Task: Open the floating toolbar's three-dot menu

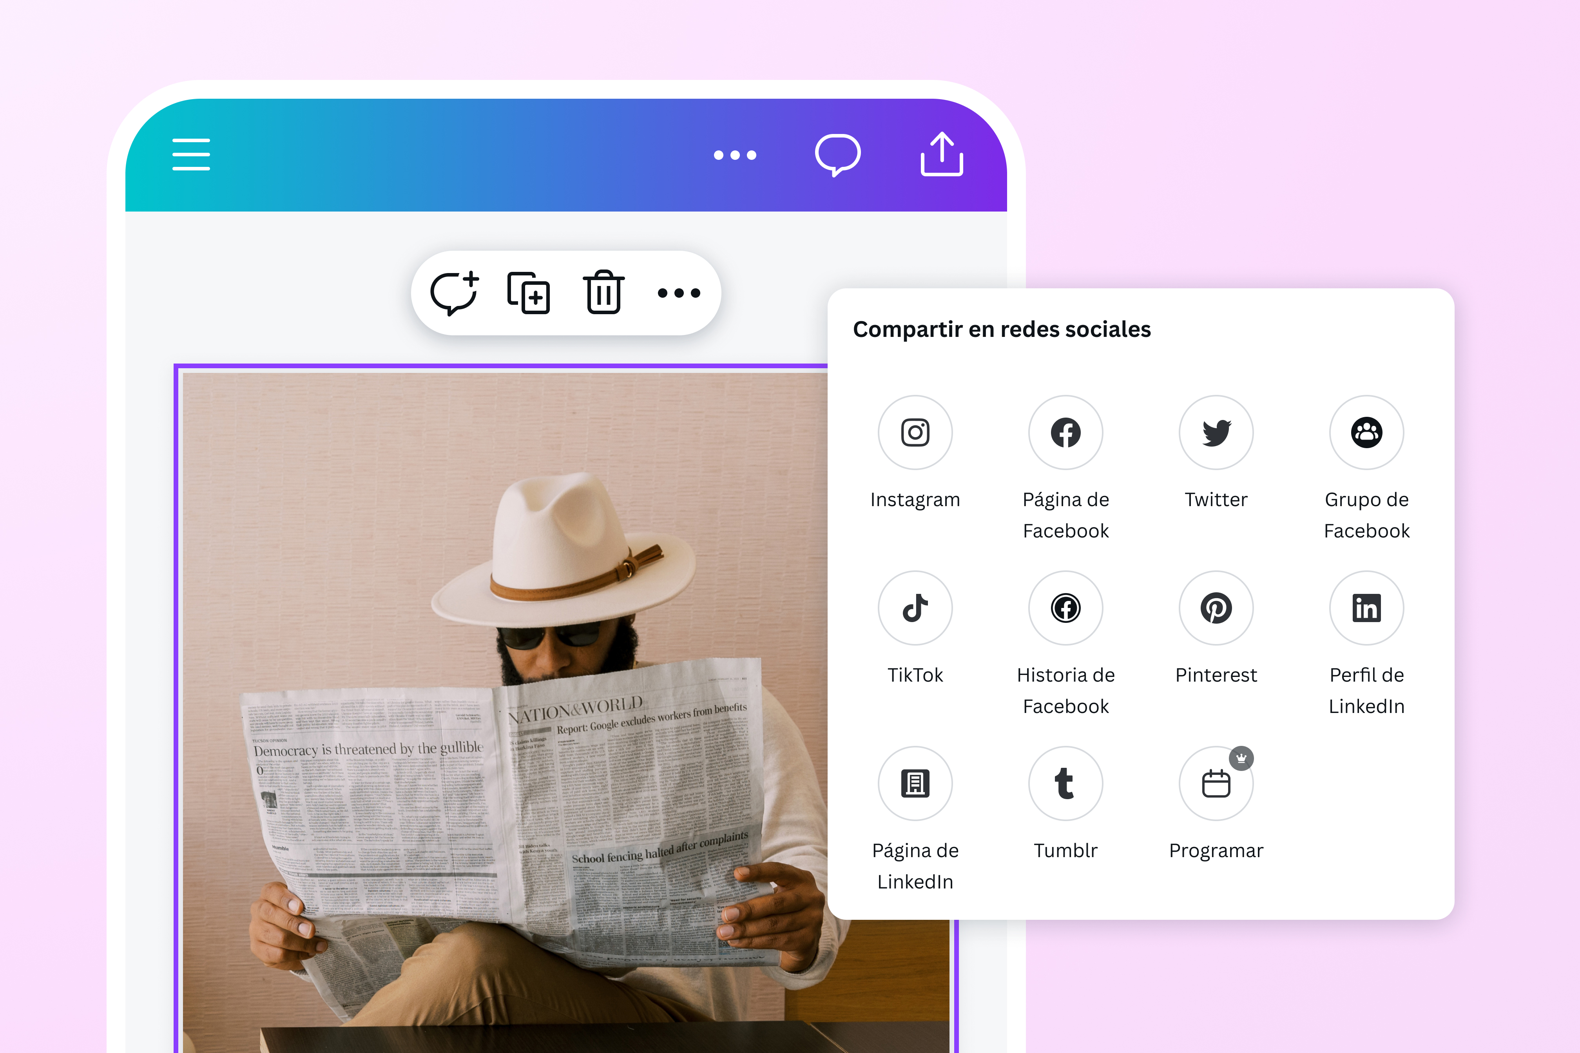Action: [679, 293]
